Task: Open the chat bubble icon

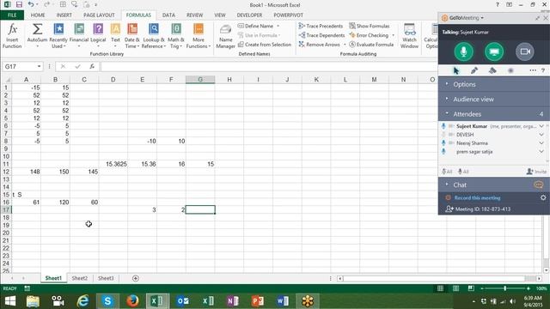Action: (x=539, y=185)
